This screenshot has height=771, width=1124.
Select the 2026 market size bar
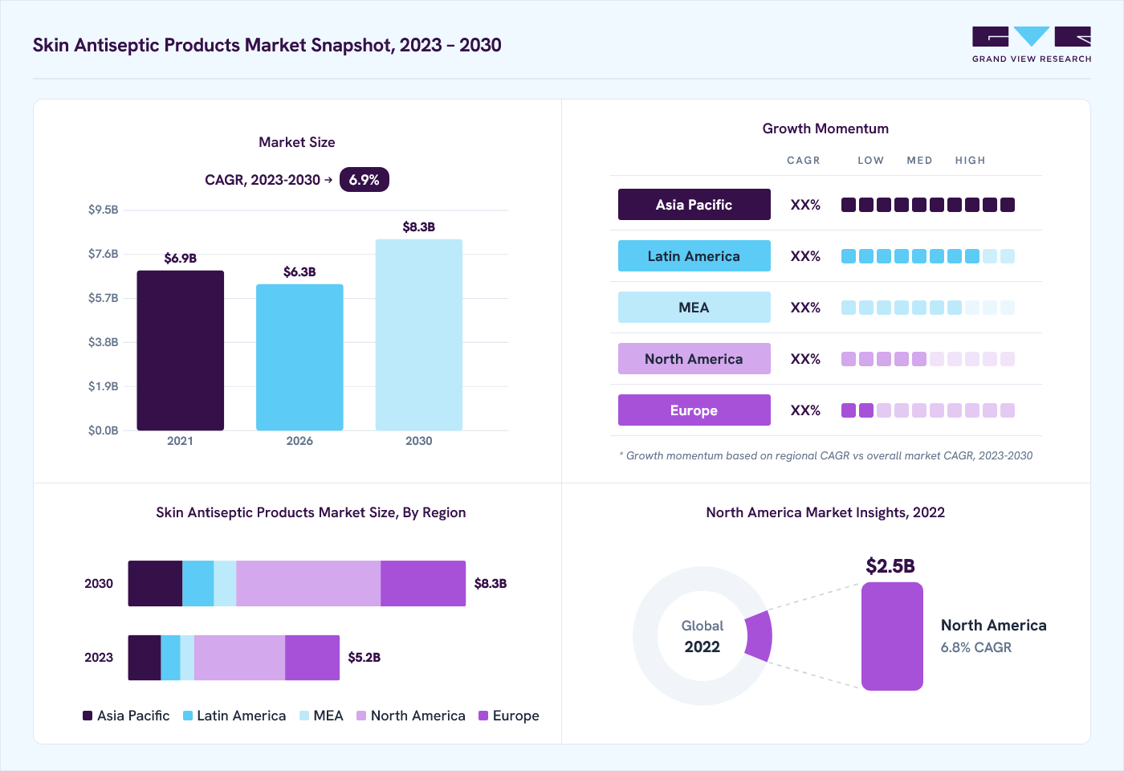(x=299, y=357)
